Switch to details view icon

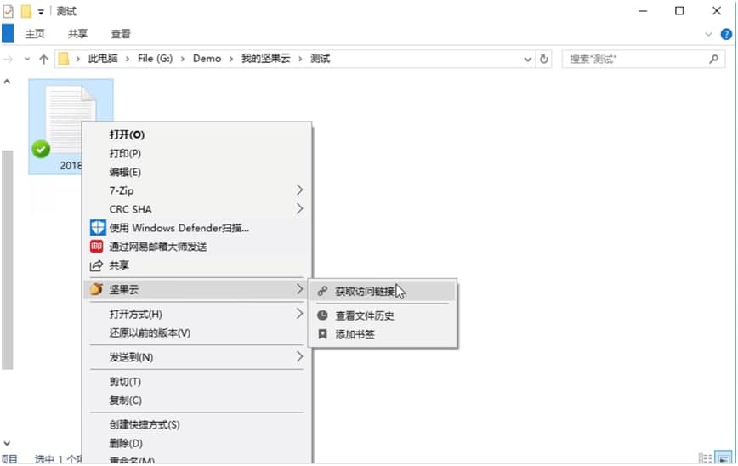[x=705, y=458]
